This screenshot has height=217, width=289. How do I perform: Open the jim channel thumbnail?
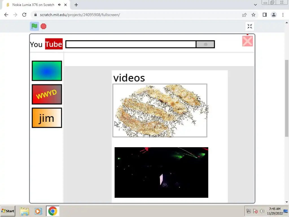click(x=47, y=118)
